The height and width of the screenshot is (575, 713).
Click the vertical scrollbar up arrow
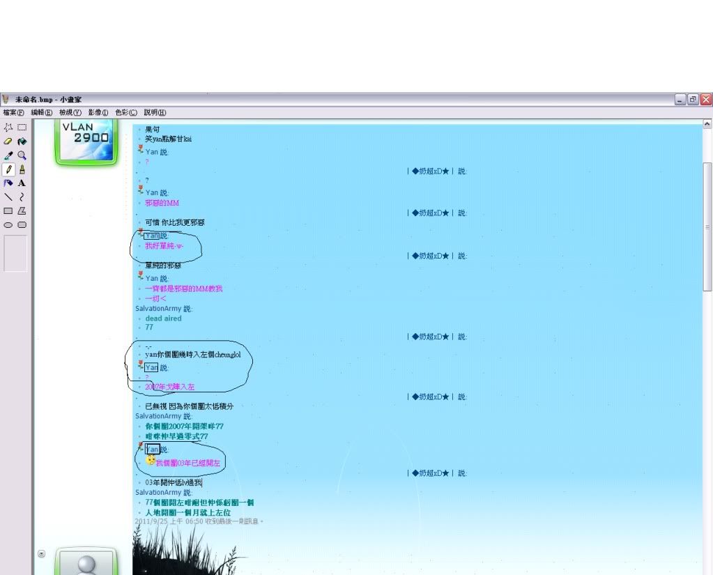[707, 124]
